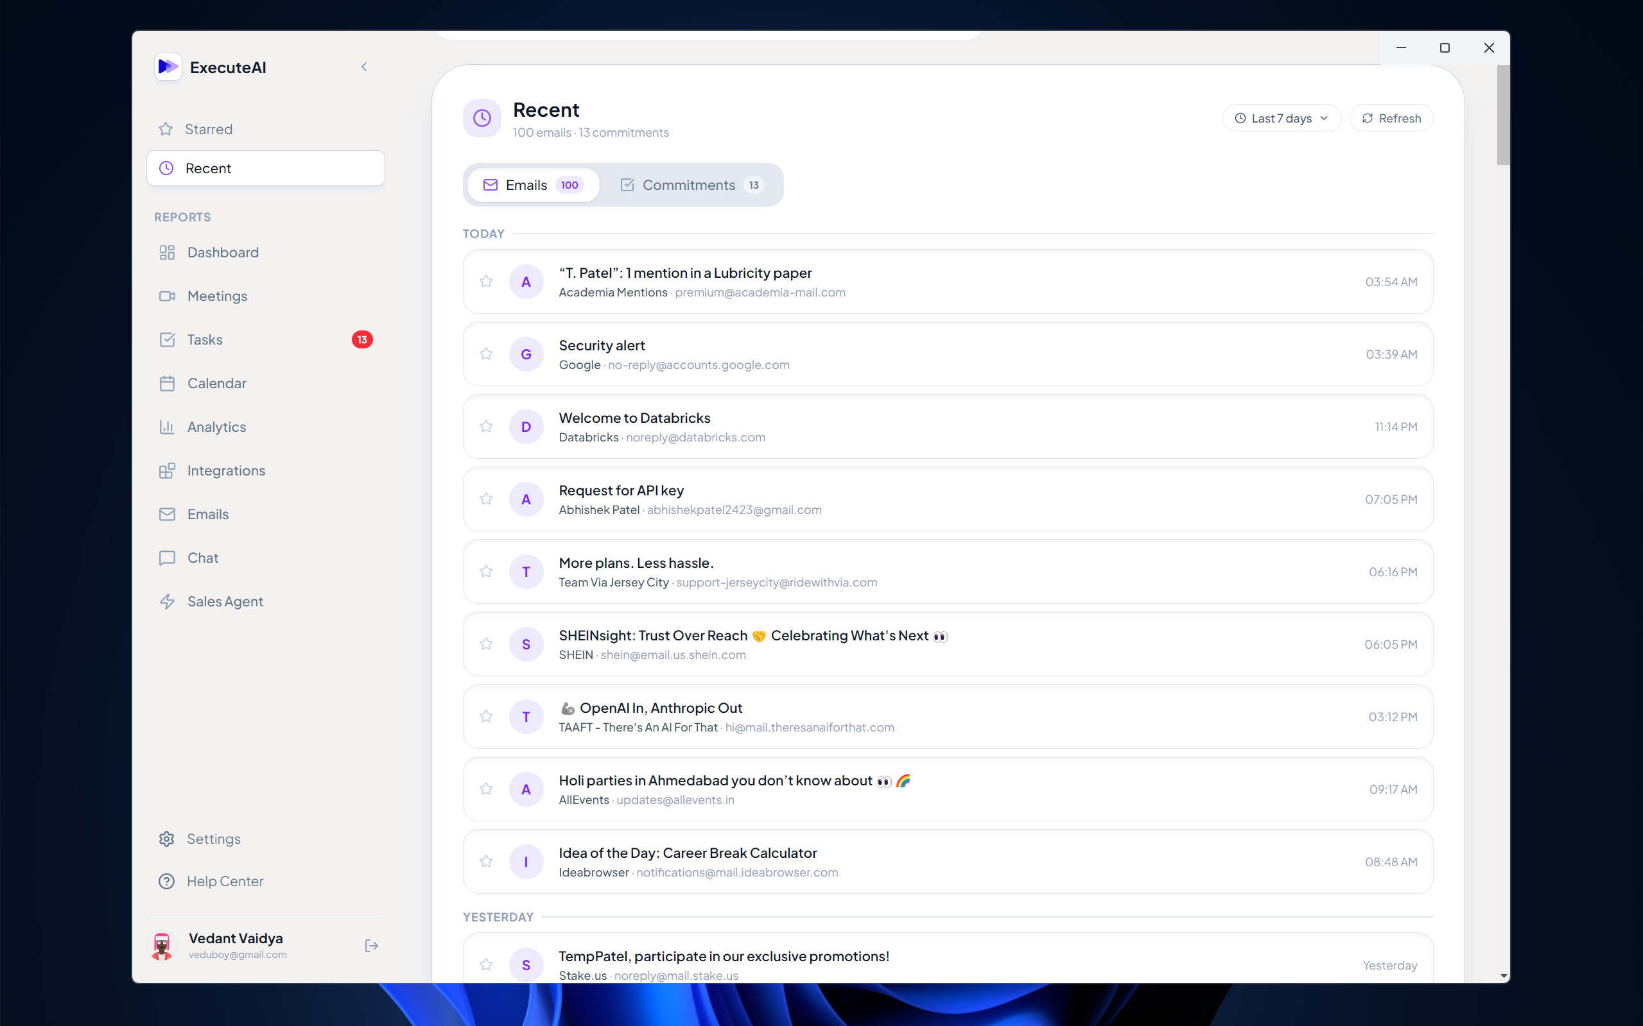This screenshot has height=1026, width=1643.
Task: Open Dashboard from the sidebar
Action: point(222,252)
